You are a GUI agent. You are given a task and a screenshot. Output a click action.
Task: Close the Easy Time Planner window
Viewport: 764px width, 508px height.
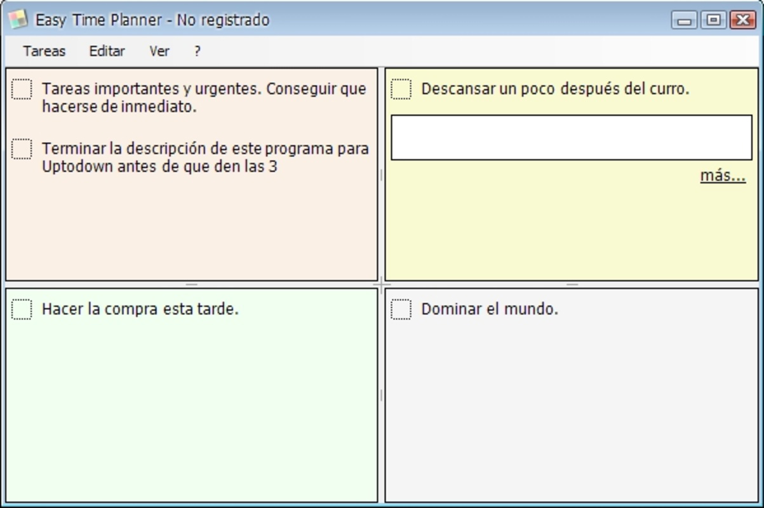(x=742, y=20)
